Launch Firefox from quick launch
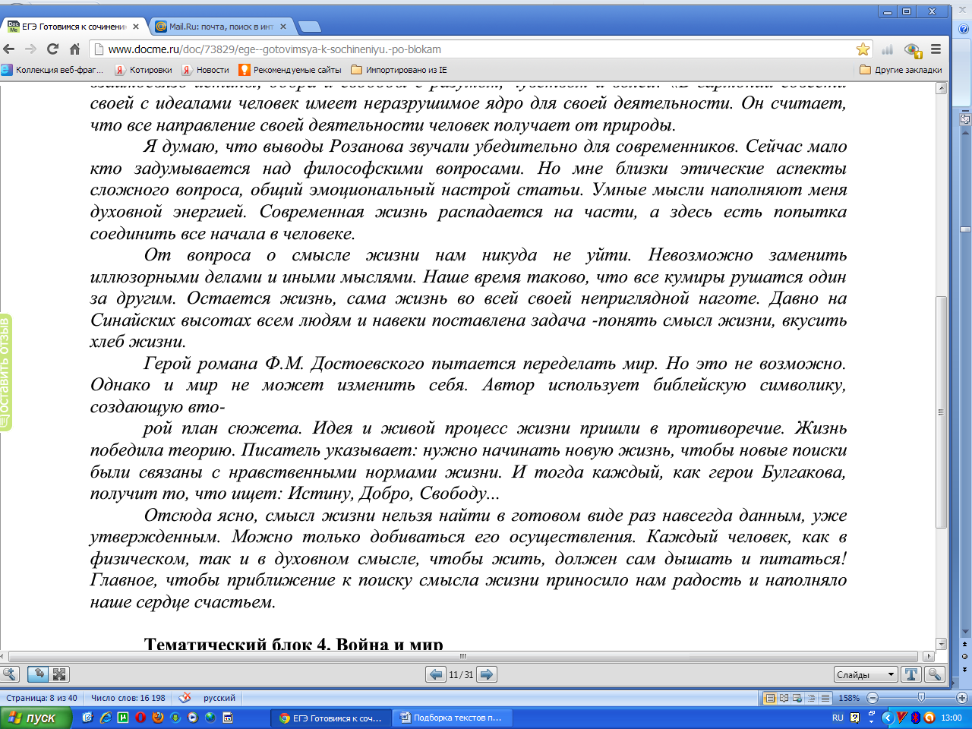 (158, 717)
